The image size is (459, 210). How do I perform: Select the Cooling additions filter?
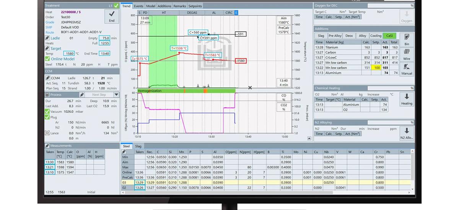pos(376,36)
